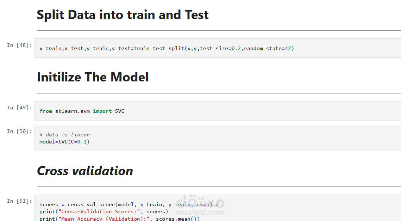Click the cv=5 argument in cell 51
Screen dimensions: 401x221
pyautogui.click(x=203, y=205)
